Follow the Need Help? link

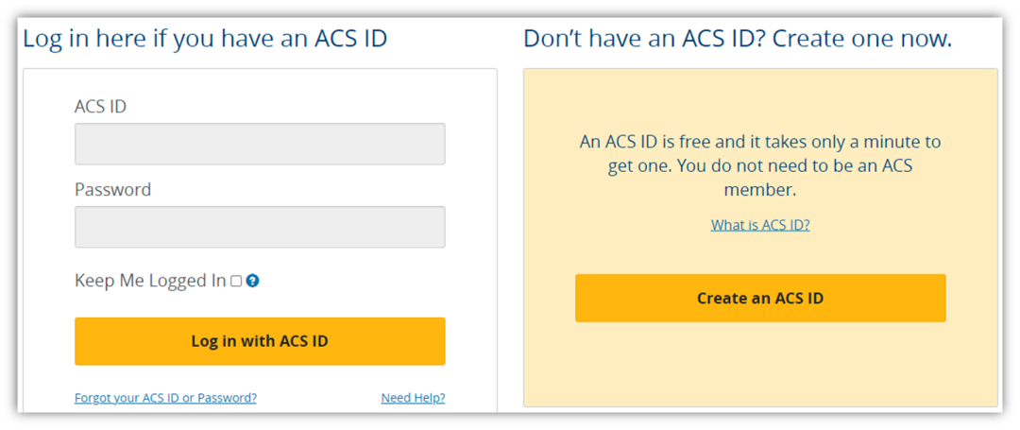(413, 398)
